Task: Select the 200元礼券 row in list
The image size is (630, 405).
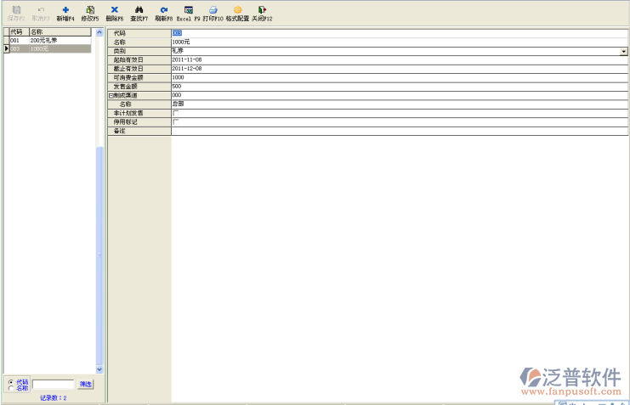Action: [x=47, y=40]
